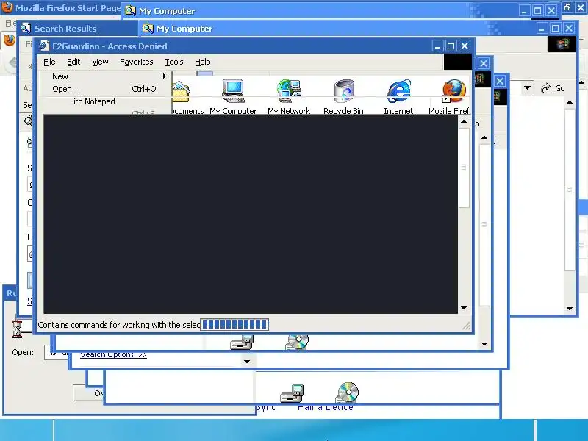Click the Go arrow icon in address bar
The width and height of the screenshot is (588, 441).
(x=545, y=88)
